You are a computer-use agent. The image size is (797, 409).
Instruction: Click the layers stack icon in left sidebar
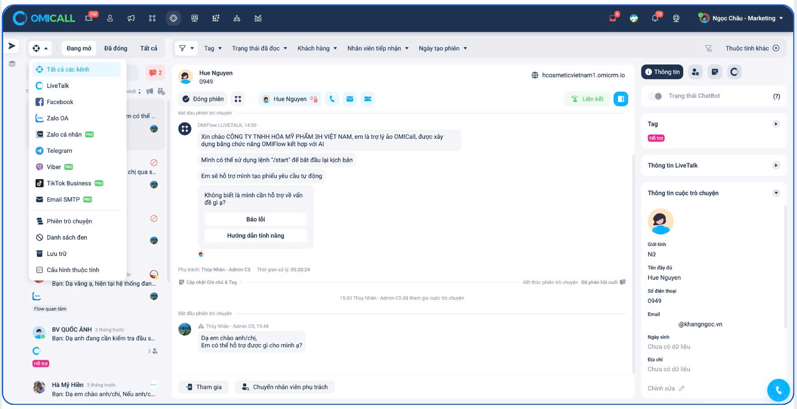[x=12, y=63]
